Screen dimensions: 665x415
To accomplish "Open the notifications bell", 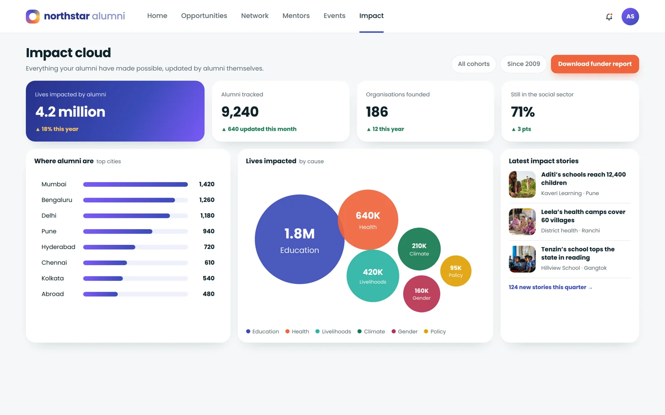I will click(x=609, y=17).
